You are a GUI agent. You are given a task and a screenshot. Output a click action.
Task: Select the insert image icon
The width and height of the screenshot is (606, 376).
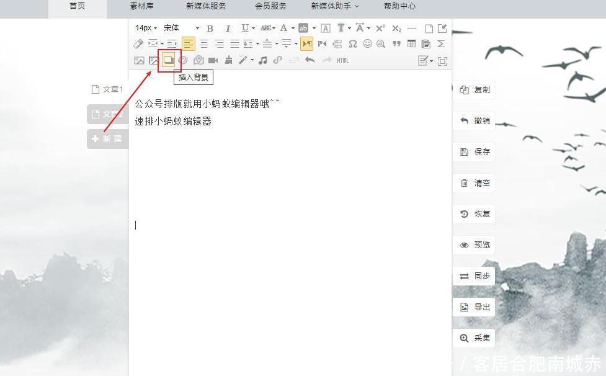tap(140, 60)
